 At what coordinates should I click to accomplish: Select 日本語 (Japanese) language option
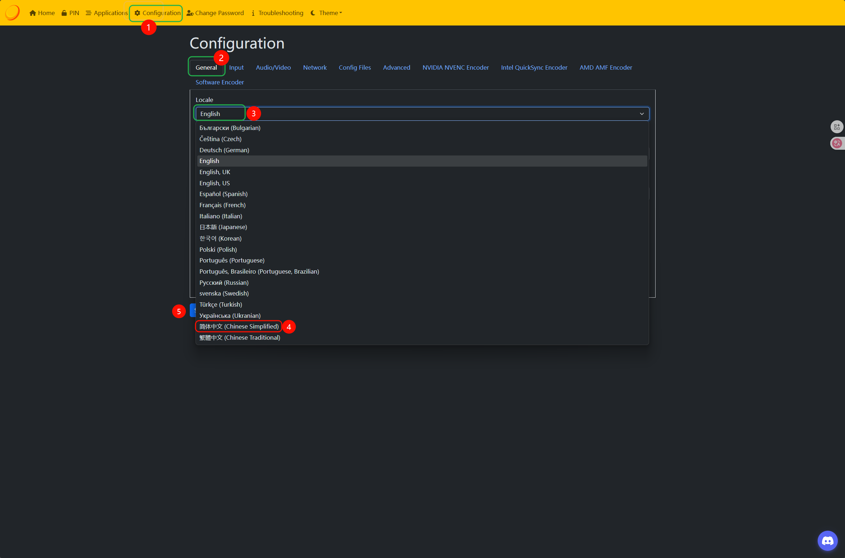(223, 227)
